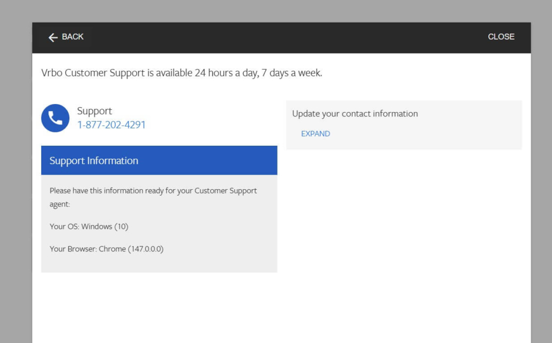The image size is (552, 343).
Task: Click the "Your Browser: Chrome (147.0.0.0)" line
Action: pos(107,249)
